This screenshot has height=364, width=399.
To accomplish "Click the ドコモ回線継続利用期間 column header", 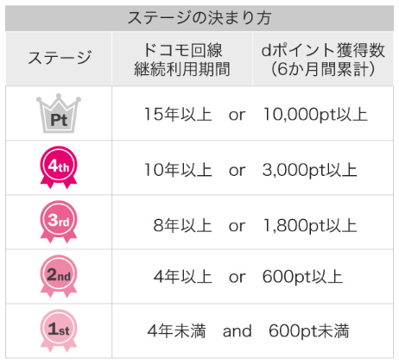I will point(182,59).
